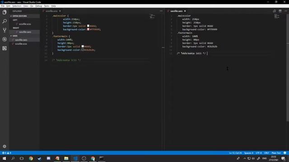Open the Windows notification center
The height and width of the screenshot is (162, 289).
click(x=283, y=158)
